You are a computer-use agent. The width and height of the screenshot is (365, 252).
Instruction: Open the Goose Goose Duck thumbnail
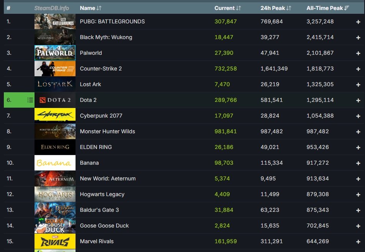(55, 226)
